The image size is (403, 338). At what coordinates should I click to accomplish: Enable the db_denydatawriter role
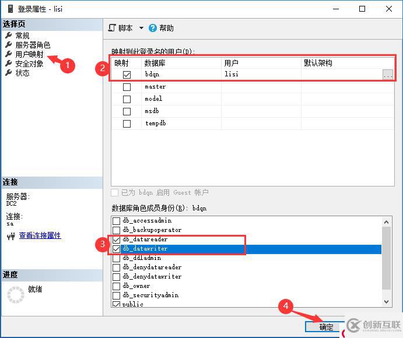[x=117, y=277]
